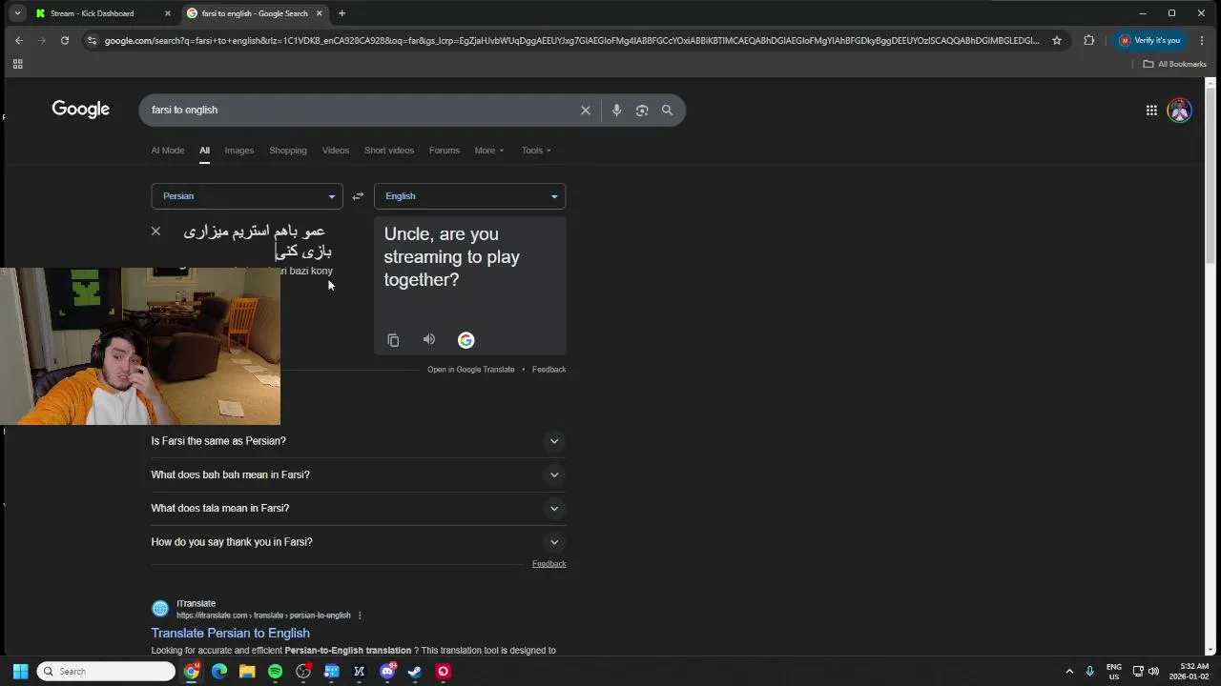The width and height of the screenshot is (1221, 686).
Task: Switch to AI Mode results
Action: tap(167, 151)
